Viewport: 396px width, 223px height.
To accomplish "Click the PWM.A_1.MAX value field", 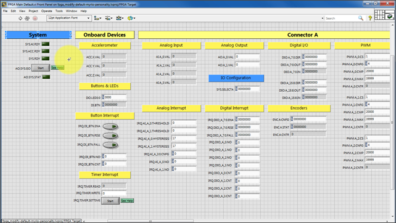I will 377,119.
